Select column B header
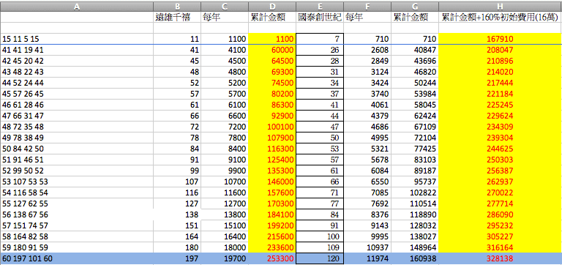This screenshot has height=265, width=562. (x=177, y=6)
